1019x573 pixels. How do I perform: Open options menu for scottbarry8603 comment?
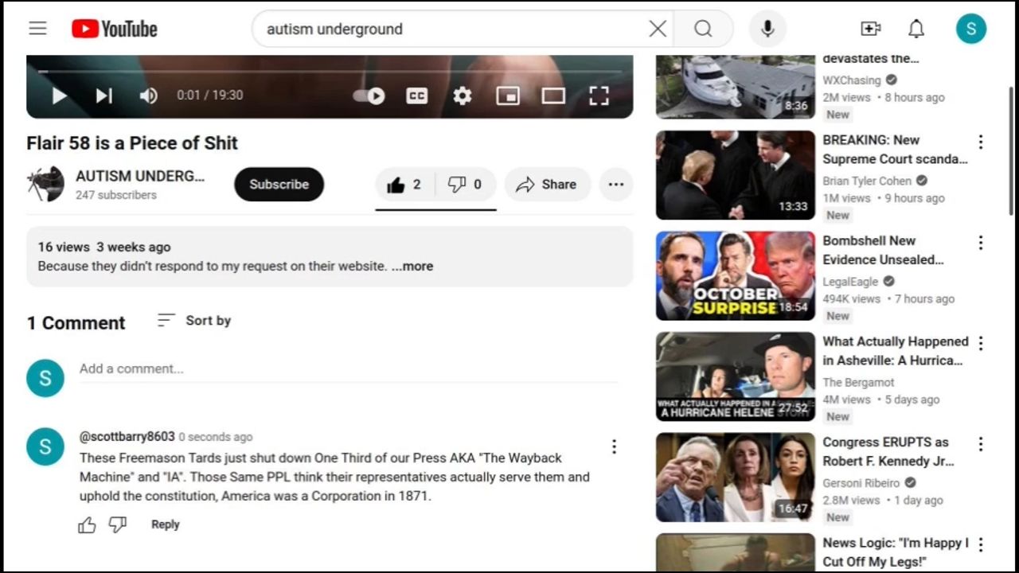(614, 446)
